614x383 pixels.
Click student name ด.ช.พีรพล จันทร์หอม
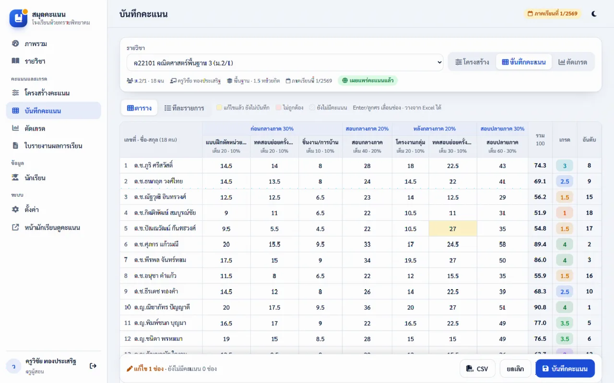160,260
